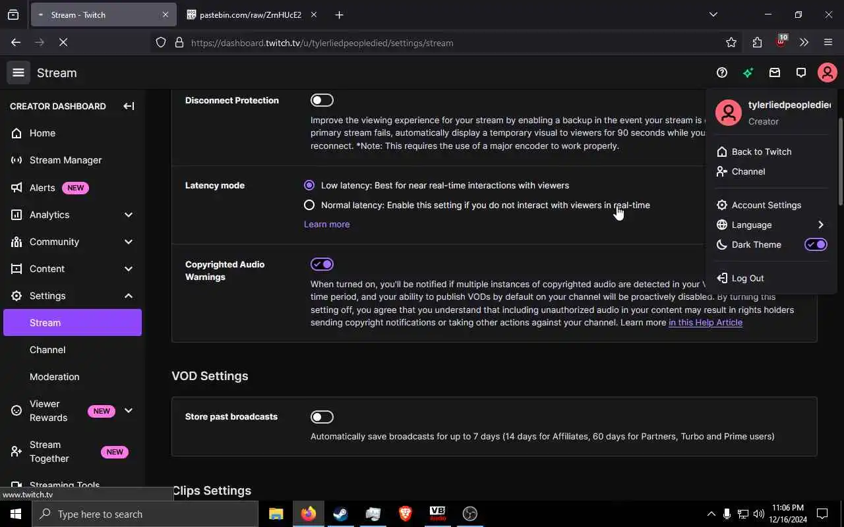Toggle the Disconnect Protection switch

pos(322,100)
